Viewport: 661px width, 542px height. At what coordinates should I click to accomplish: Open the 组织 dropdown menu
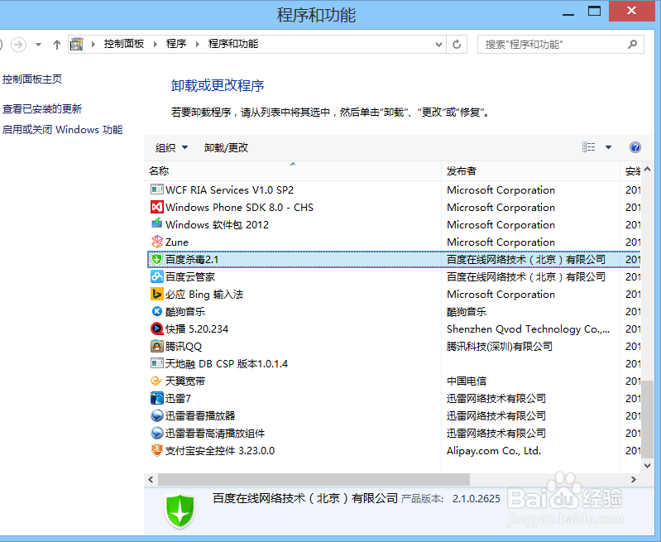pos(171,147)
